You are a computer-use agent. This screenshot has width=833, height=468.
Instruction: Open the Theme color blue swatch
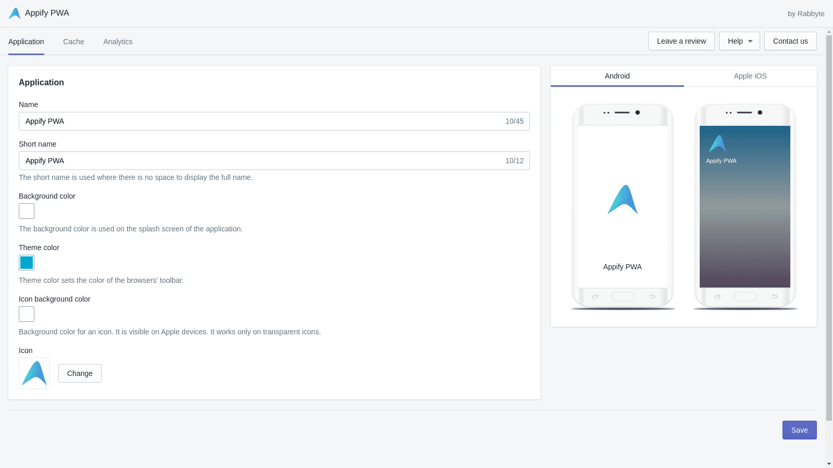27,263
